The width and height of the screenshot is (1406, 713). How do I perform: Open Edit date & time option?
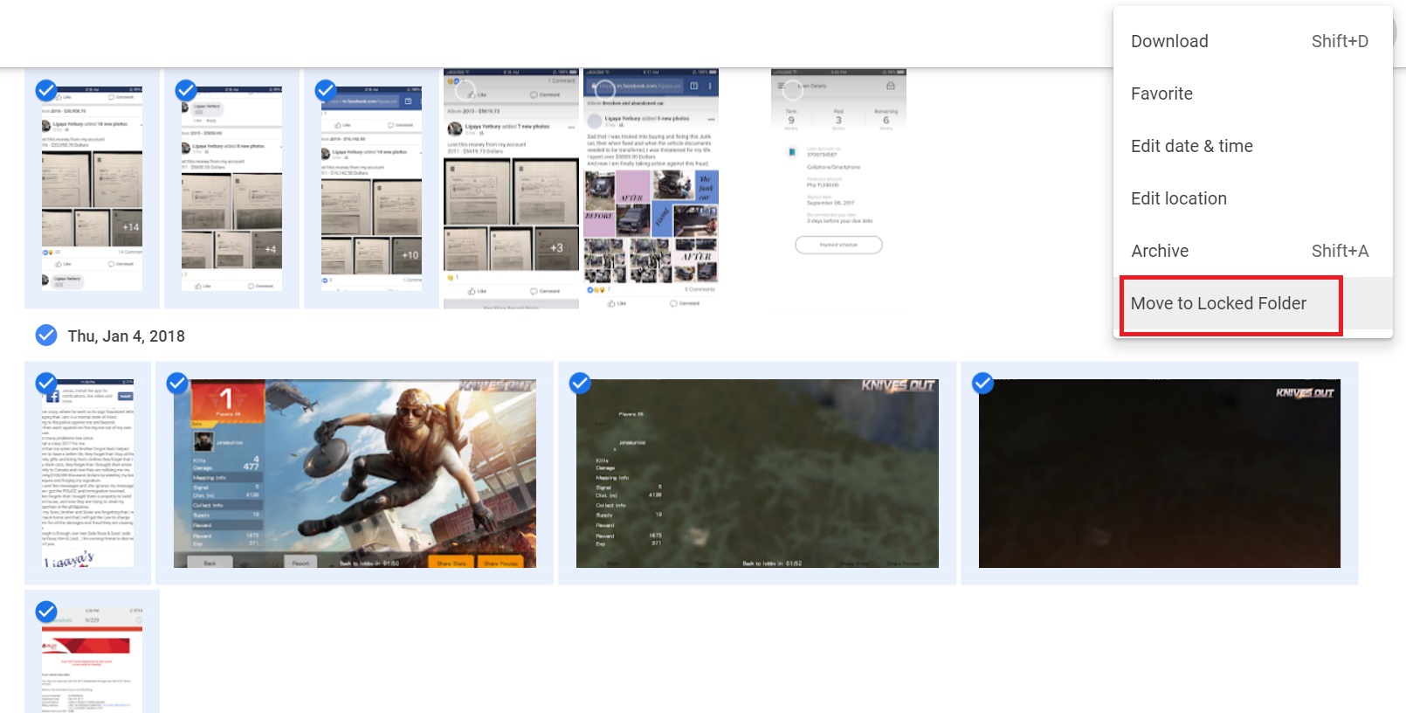[1252, 146]
